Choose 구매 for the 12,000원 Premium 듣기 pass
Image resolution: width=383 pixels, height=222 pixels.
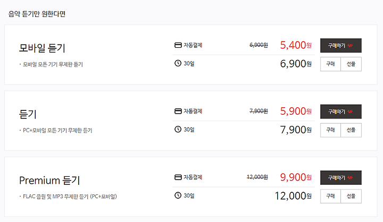pyautogui.click(x=330, y=196)
